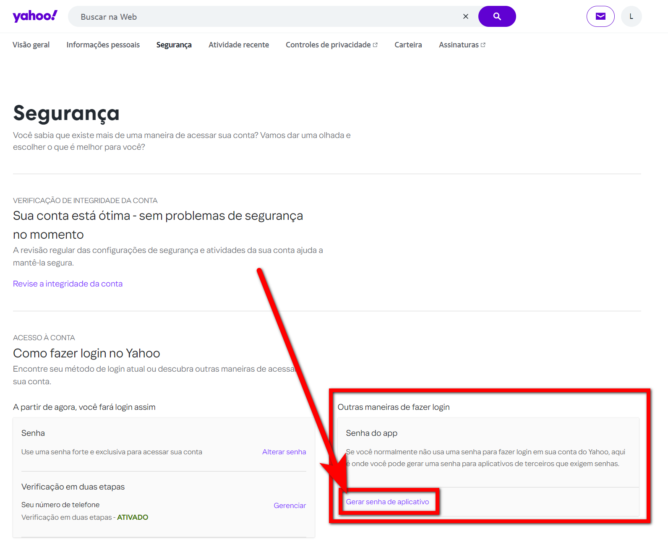Go to the Visão geral tab
Screen dimensions: 668x555
click(x=31, y=45)
